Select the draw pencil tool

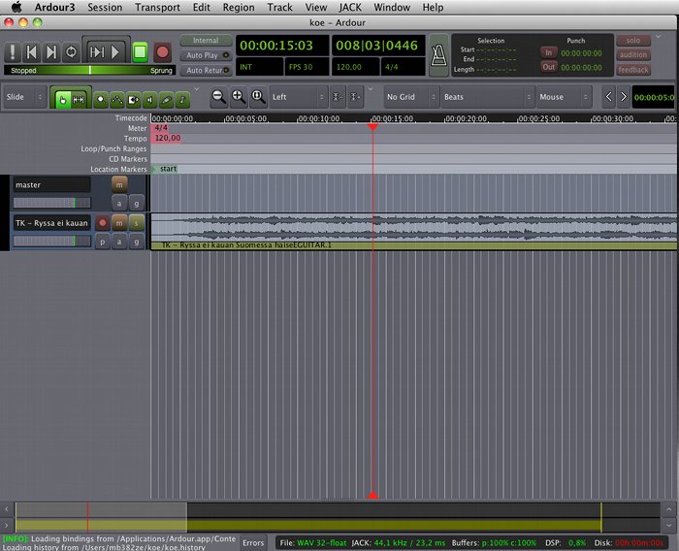[166, 100]
